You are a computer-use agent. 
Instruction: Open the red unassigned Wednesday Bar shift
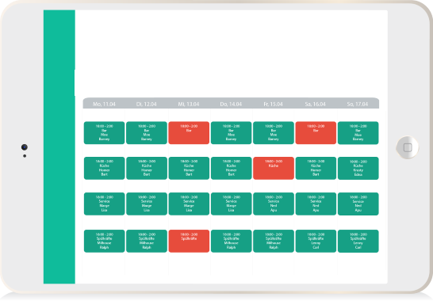(189, 133)
